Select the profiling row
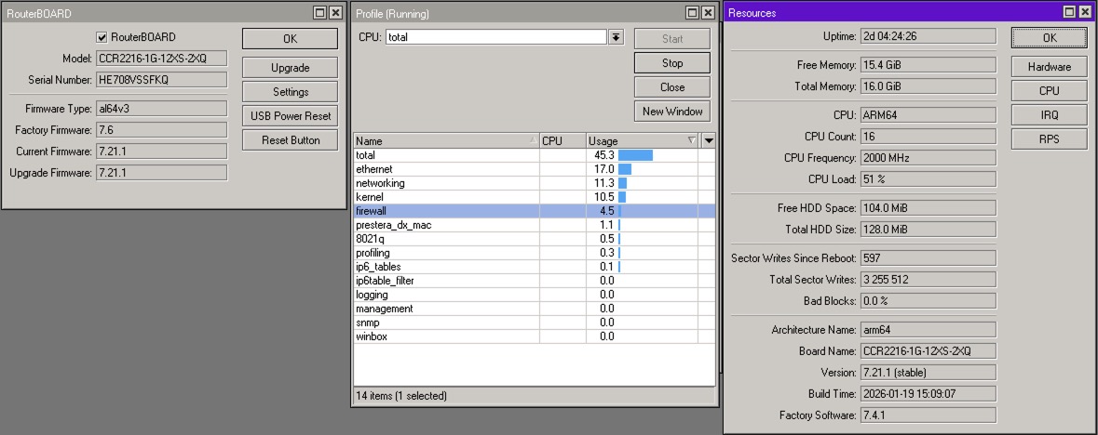 tap(535, 253)
